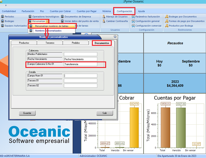
Task: Switch to Pedidos tab in dialog
Action: (x=76, y=43)
